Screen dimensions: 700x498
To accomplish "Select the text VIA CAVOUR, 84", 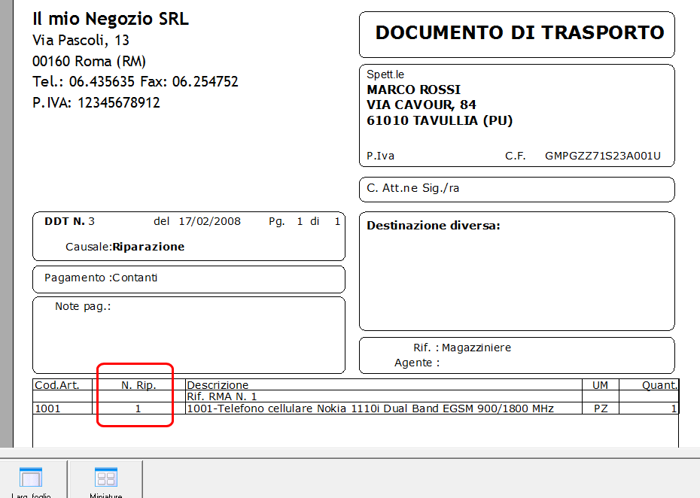I will (422, 105).
